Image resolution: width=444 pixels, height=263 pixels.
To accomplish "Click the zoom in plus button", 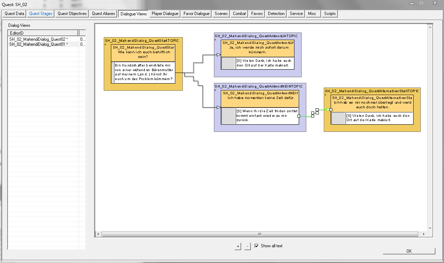I will pos(238,246).
